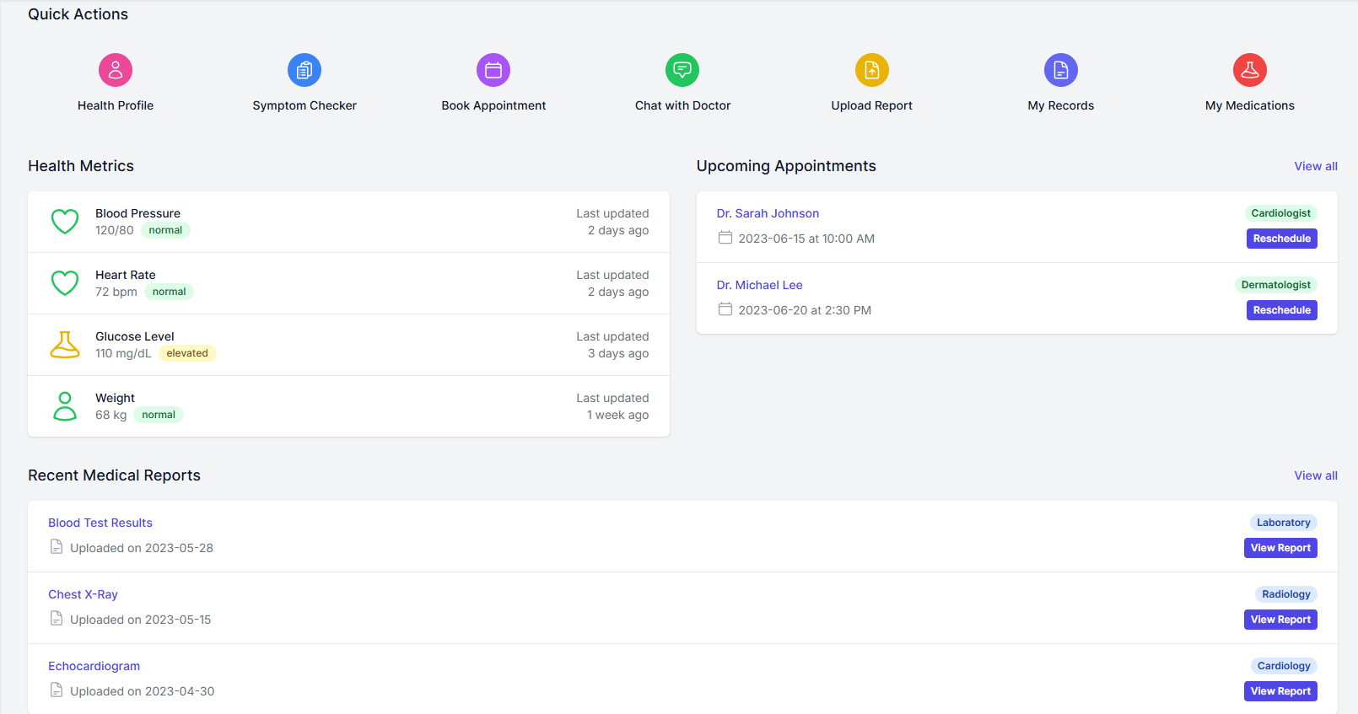The height and width of the screenshot is (714, 1358).
Task: Click the purple Book Appointment calendar icon
Action: (x=493, y=70)
